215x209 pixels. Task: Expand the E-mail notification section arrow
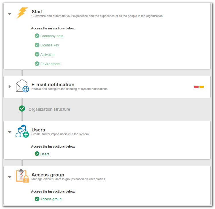9,86
